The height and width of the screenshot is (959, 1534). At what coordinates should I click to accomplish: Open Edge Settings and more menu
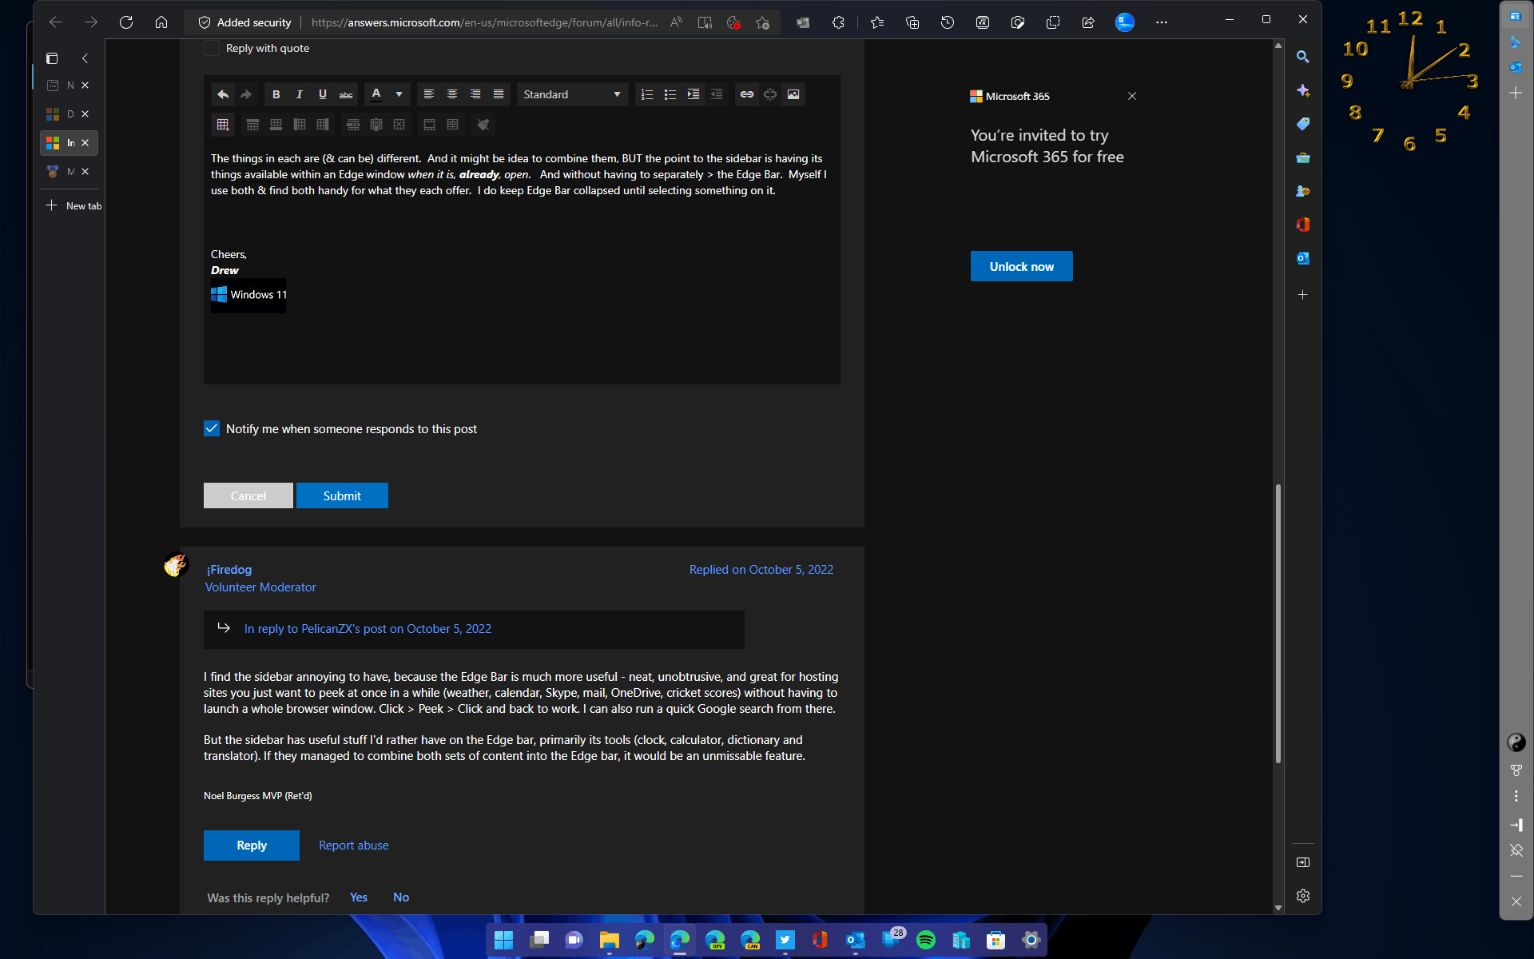[x=1162, y=22]
